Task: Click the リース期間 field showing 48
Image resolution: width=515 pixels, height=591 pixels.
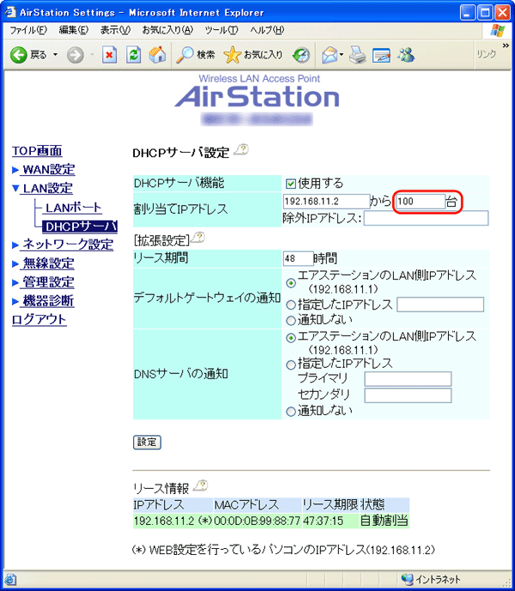Action: coord(298,258)
